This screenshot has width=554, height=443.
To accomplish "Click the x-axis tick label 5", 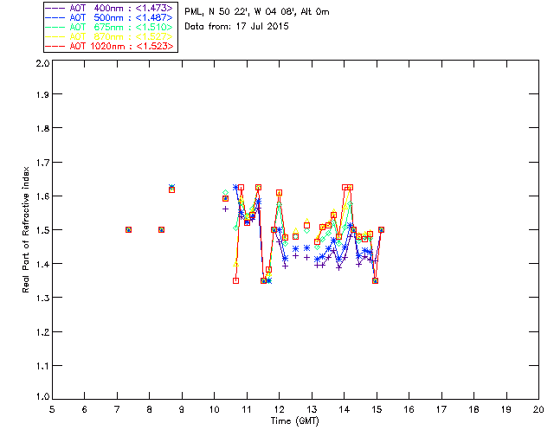I will pyautogui.click(x=52, y=409).
